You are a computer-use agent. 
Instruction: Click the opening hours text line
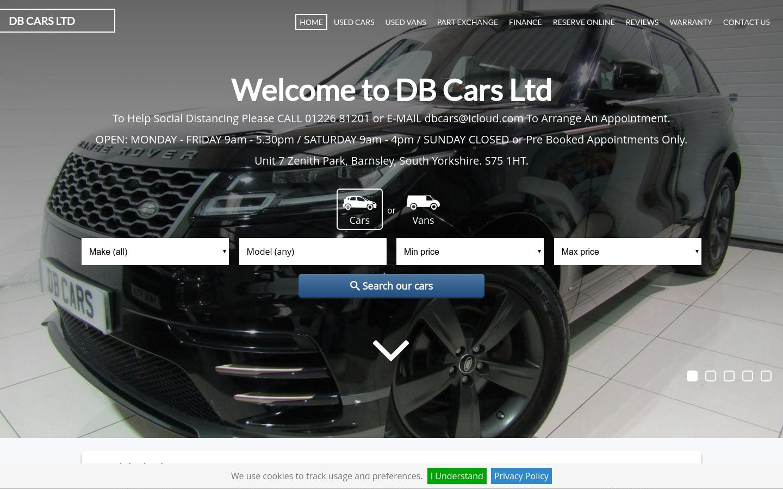[x=391, y=140]
